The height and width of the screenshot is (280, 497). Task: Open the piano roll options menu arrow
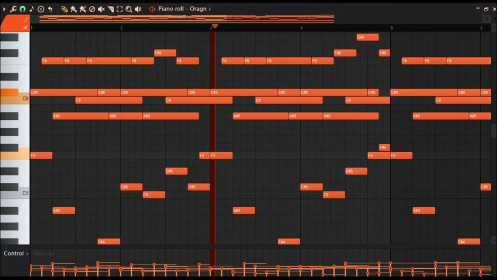pyautogui.click(x=4, y=9)
